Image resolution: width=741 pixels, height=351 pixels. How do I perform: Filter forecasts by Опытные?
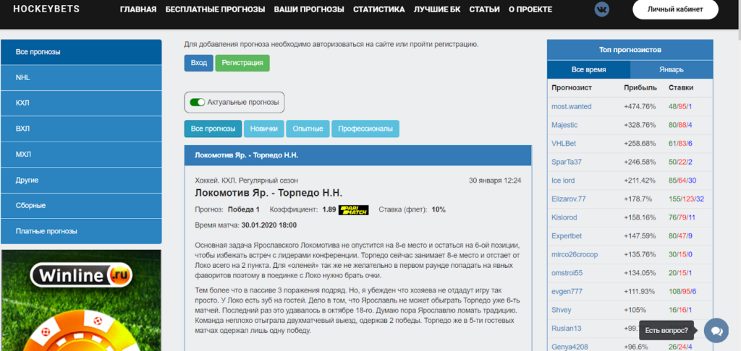[x=308, y=129]
